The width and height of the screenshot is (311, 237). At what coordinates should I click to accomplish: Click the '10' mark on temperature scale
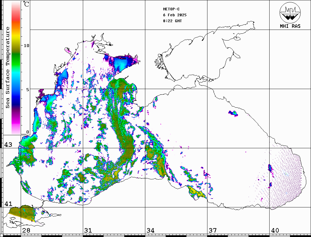(x=26, y=46)
